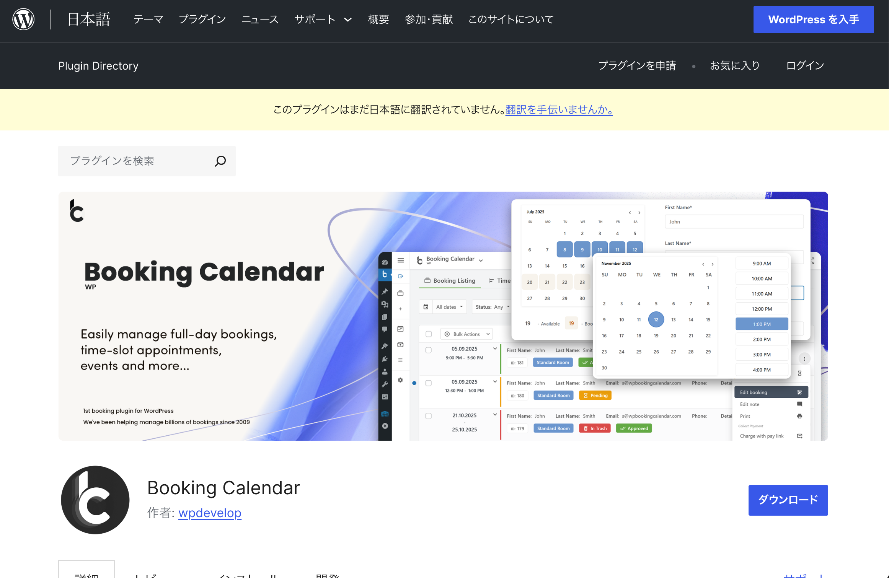Click next-month arrow on November 2025 calendar
The height and width of the screenshot is (578, 889).
click(712, 264)
